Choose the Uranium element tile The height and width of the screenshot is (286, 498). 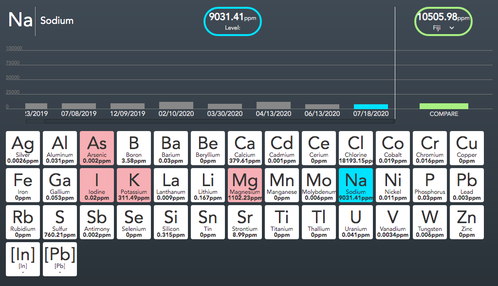[x=356, y=222]
